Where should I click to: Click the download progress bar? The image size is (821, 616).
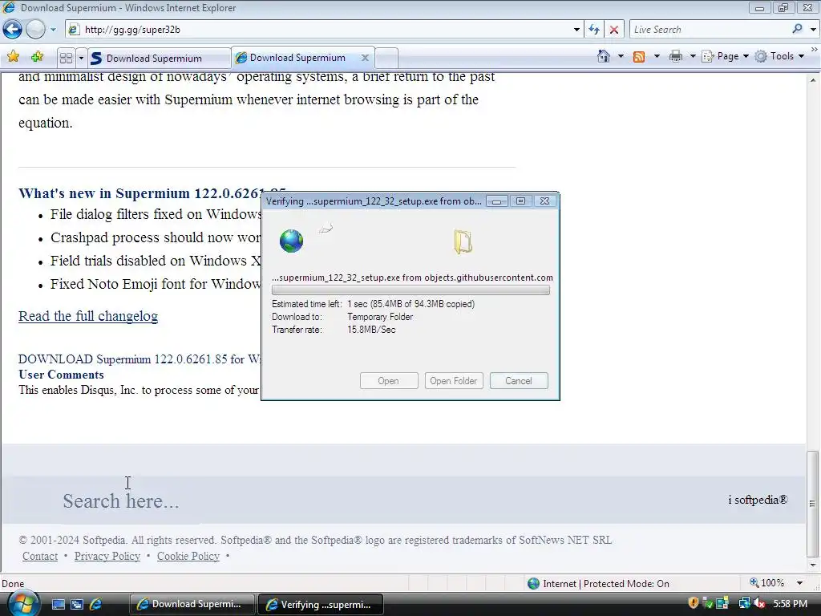410,290
